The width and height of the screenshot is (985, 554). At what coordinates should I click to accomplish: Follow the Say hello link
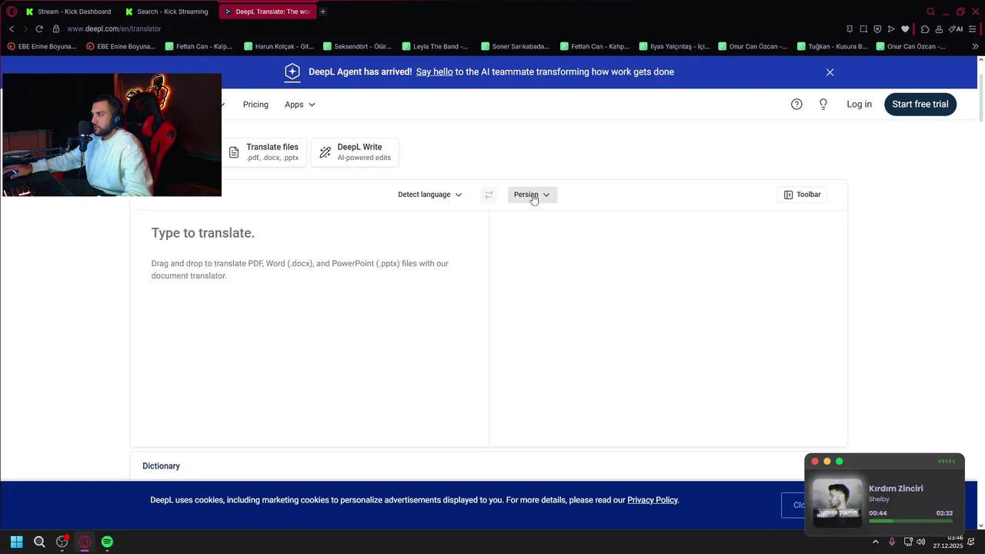tap(434, 72)
